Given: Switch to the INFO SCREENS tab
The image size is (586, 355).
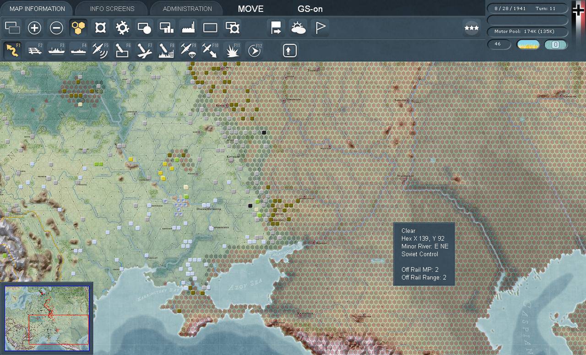Looking at the screenshot, I should 112,9.
